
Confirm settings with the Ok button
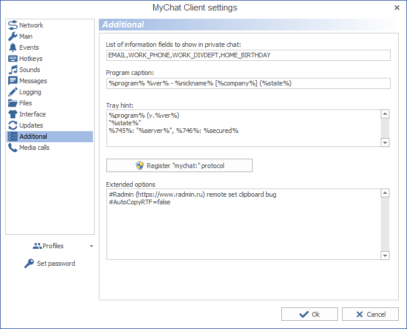tap(309, 314)
